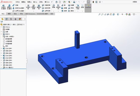The width and height of the screenshot is (140, 96).
Task: Create a new document
Action: click(x=60, y=2)
